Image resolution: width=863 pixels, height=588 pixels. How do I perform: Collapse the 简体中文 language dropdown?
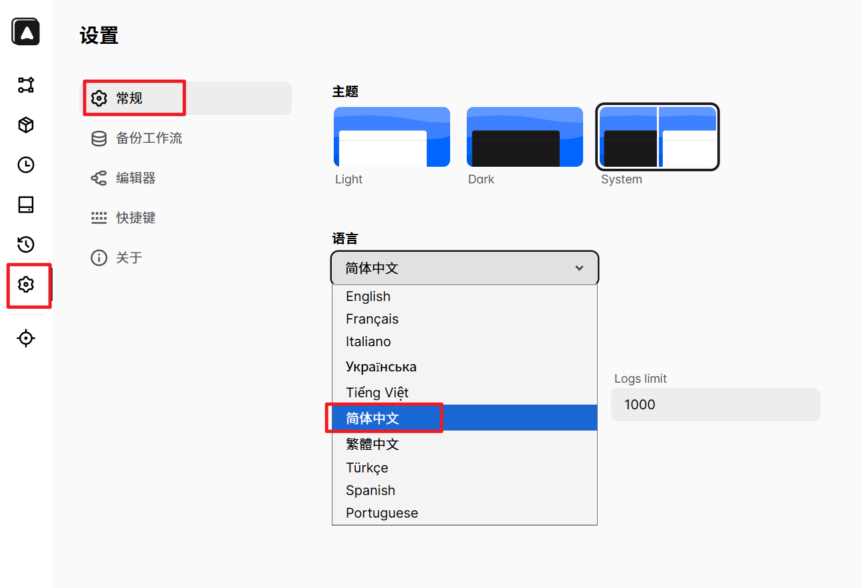click(464, 268)
